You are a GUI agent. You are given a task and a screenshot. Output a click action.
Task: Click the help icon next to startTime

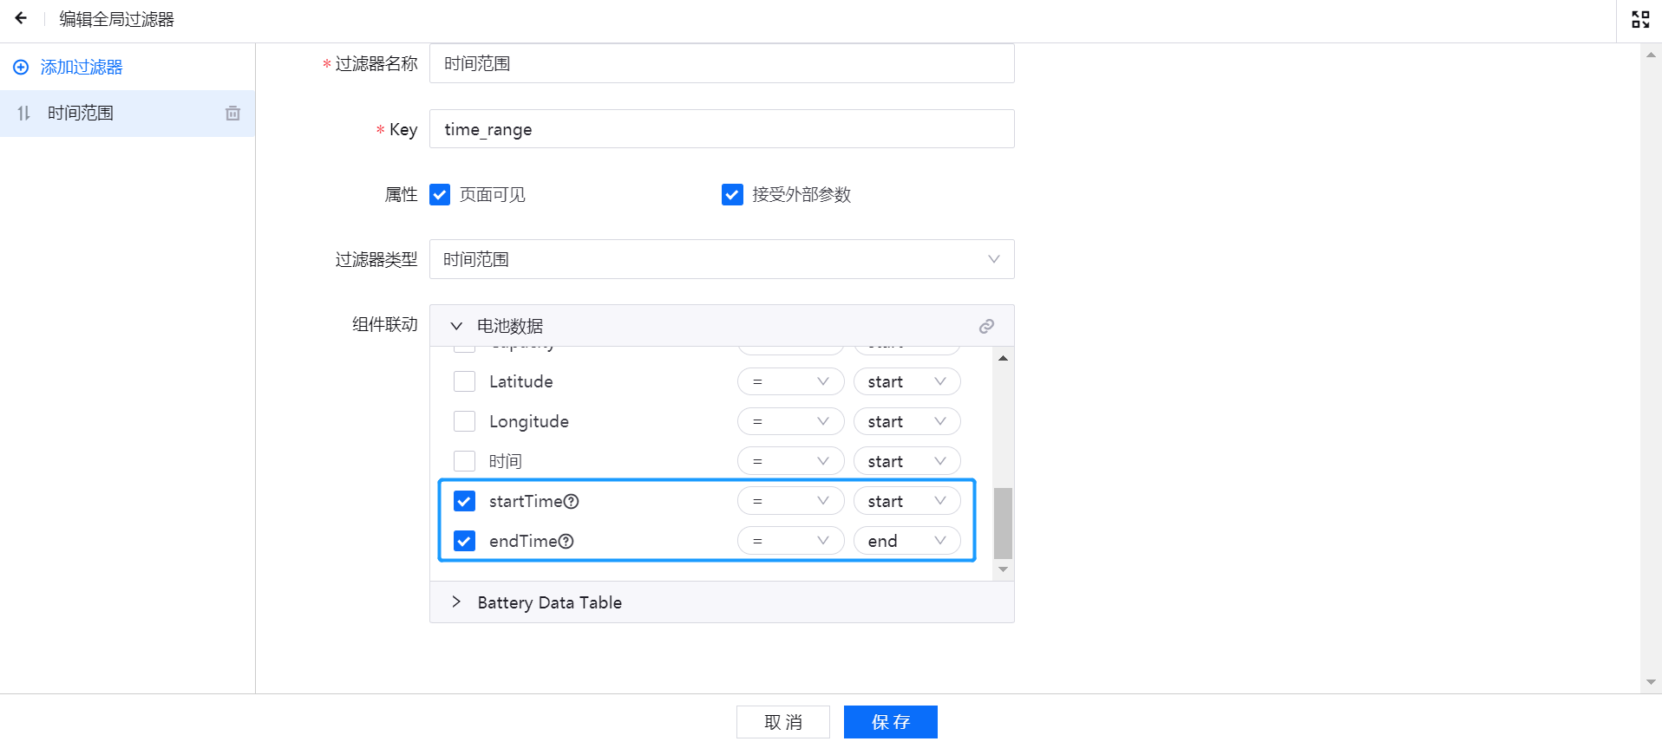pyautogui.click(x=571, y=502)
